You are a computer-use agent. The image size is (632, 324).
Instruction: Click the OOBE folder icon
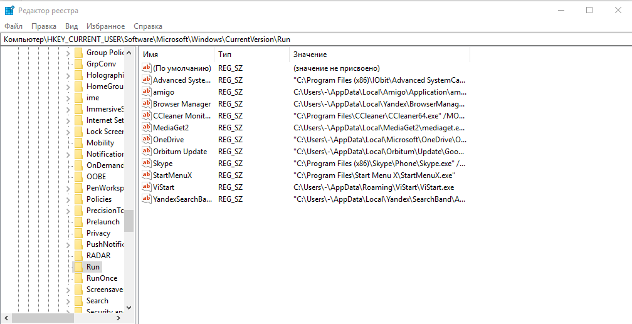pyautogui.click(x=78, y=177)
